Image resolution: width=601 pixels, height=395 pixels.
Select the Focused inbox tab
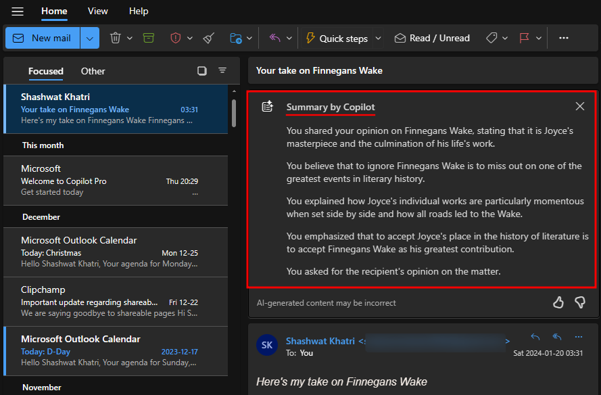45,71
